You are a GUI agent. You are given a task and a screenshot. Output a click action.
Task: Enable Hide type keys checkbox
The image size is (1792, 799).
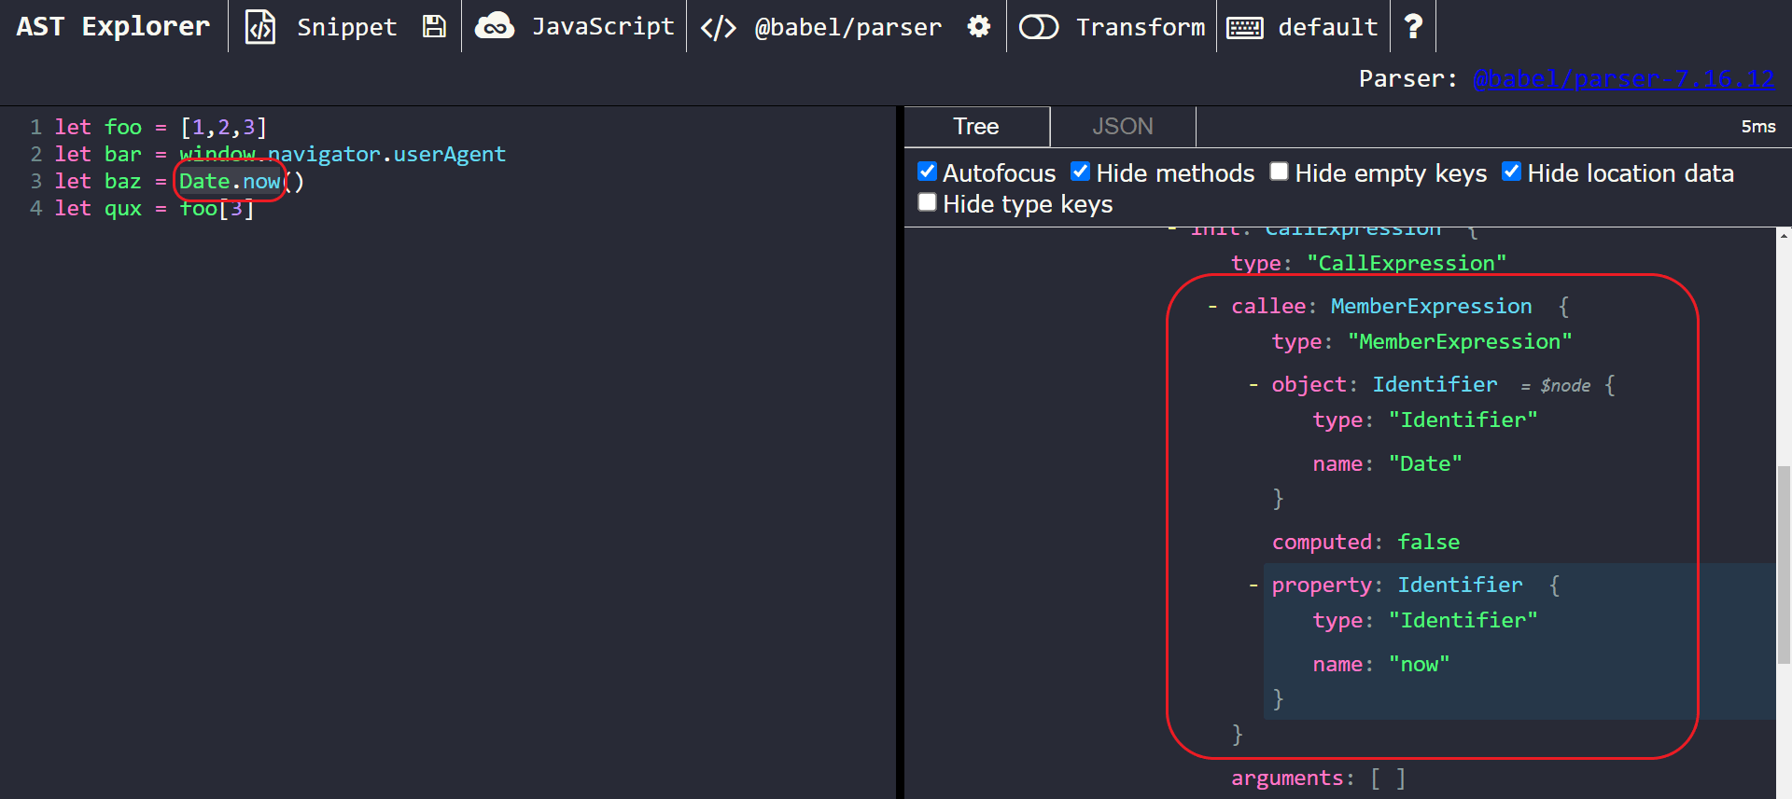[x=927, y=202]
